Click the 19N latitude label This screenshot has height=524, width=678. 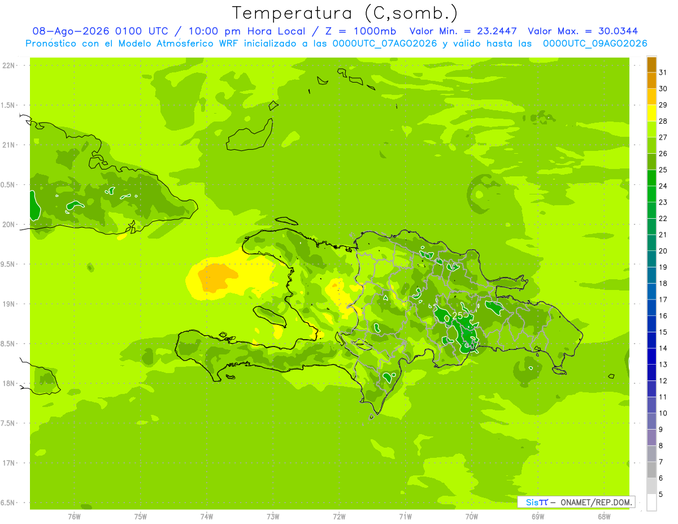pos(8,304)
